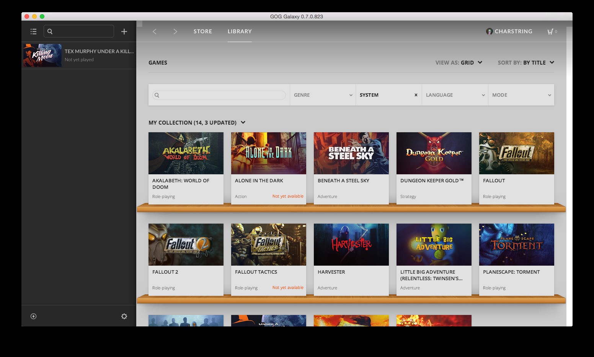Image resolution: width=594 pixels, height=357 pixels.
Task: Open settings gear in sidebar footer
Action: point(124,316)
